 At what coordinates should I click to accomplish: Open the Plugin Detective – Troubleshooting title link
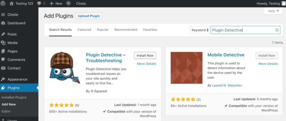point(106,58)
